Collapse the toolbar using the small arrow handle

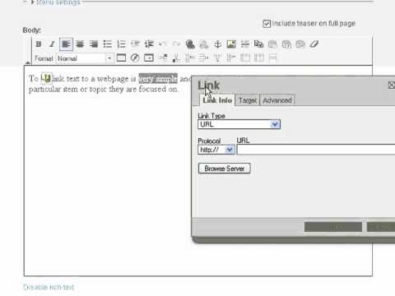click(x=28, y=63)
